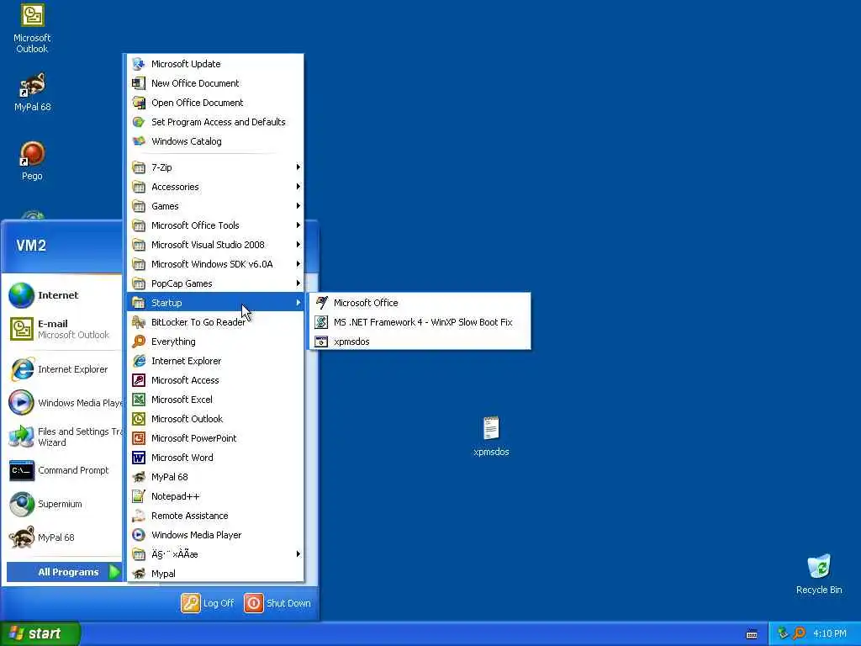Expand PopCap Games folder

click(215, 283)
